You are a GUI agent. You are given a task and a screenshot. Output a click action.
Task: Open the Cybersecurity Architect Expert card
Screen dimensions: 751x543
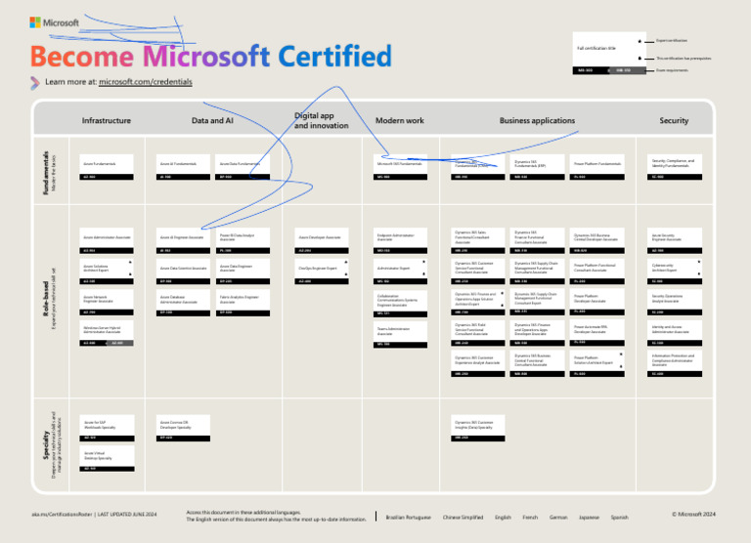675,271
